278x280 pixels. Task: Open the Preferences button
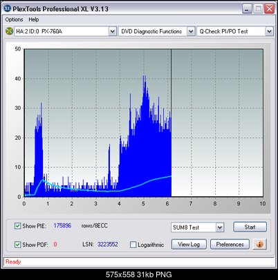[230, 244]
